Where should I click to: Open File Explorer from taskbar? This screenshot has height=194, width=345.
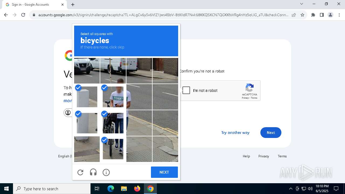(124, 189)
